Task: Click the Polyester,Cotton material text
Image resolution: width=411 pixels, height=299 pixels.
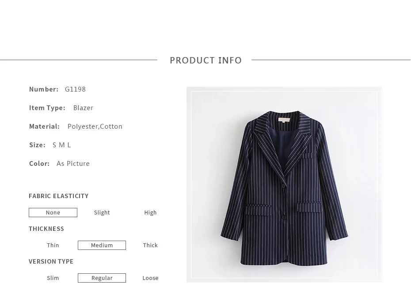Action: point(95,126)
